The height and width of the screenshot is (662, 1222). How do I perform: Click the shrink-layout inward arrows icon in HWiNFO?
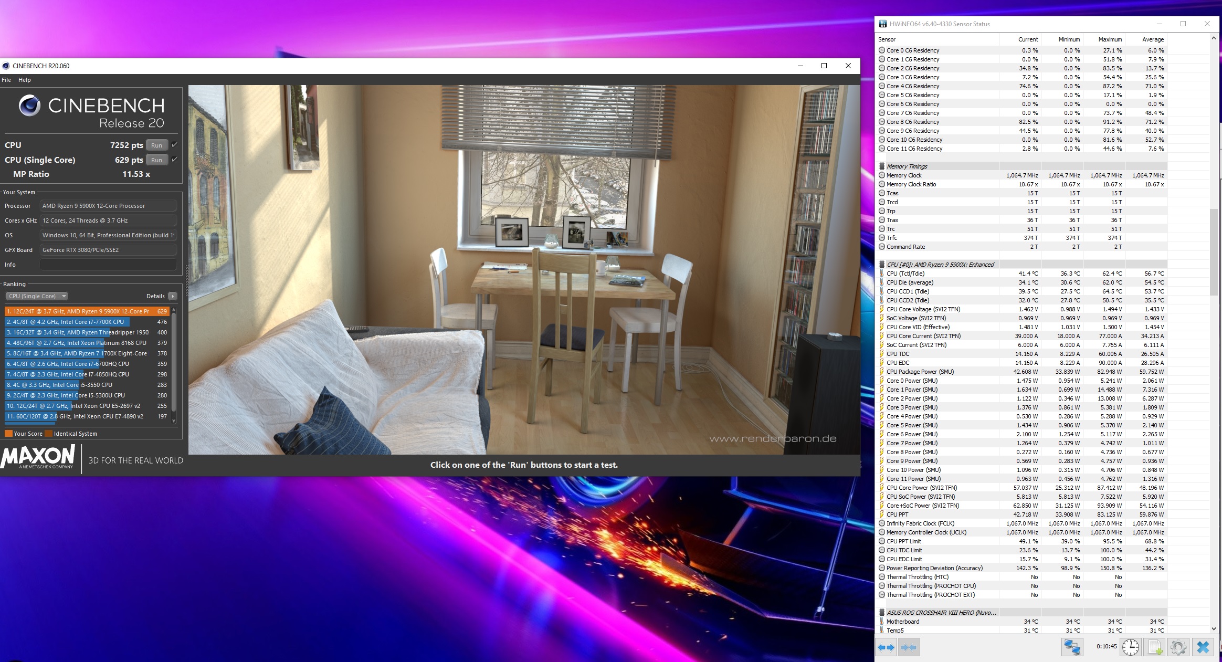pos(909,647)
